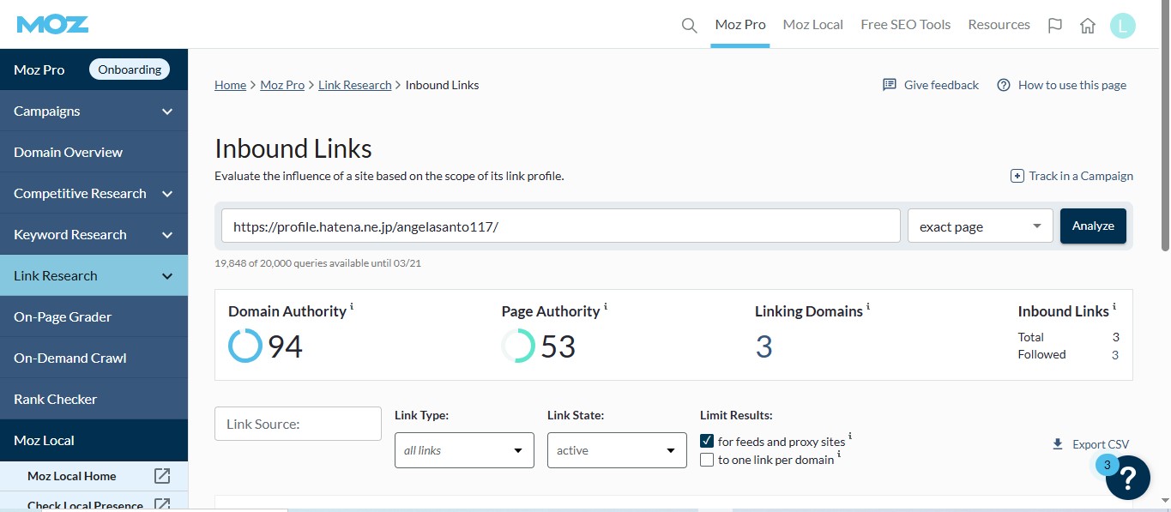The height and width of the screenshot is (512, 1171).
Task: Open the flag notifications icon
Action: click(x=1055, y=25)
